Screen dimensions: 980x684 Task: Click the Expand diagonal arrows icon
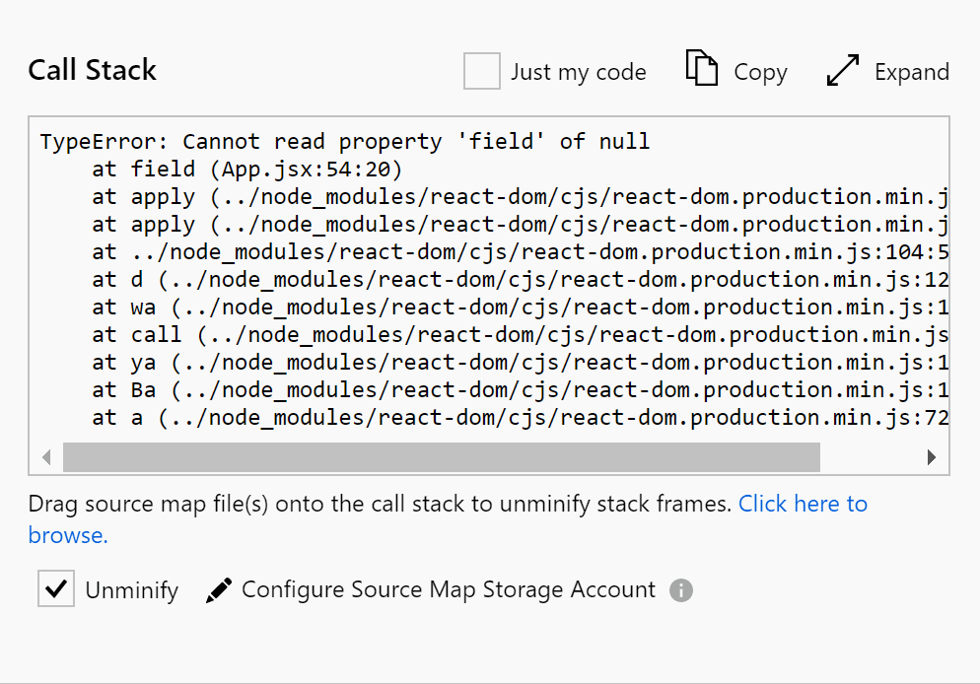coord(843,71)
